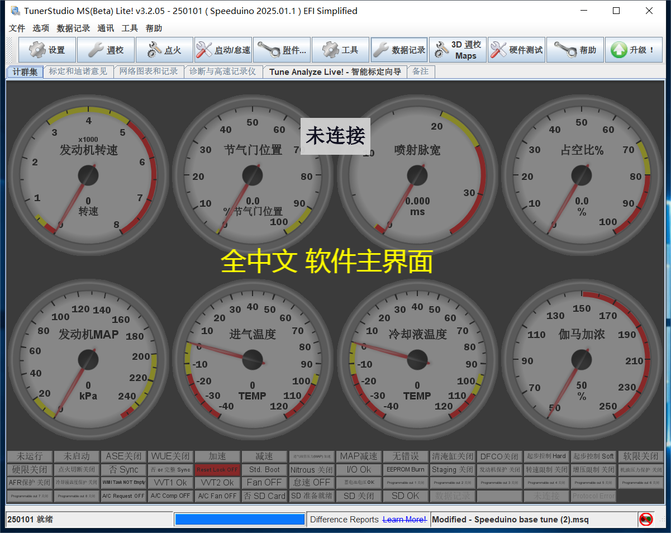Click the DFCO关闭 indicator
This screenshot has height=533, width=671.
(499, 456)
